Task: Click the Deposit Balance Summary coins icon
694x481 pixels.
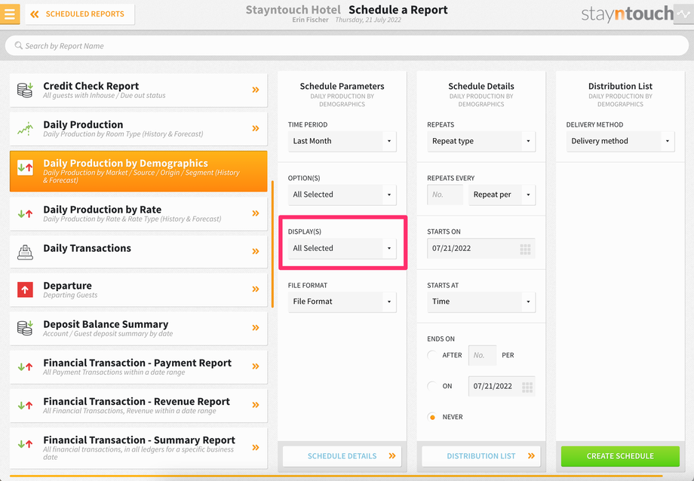Action: (25, 328)
